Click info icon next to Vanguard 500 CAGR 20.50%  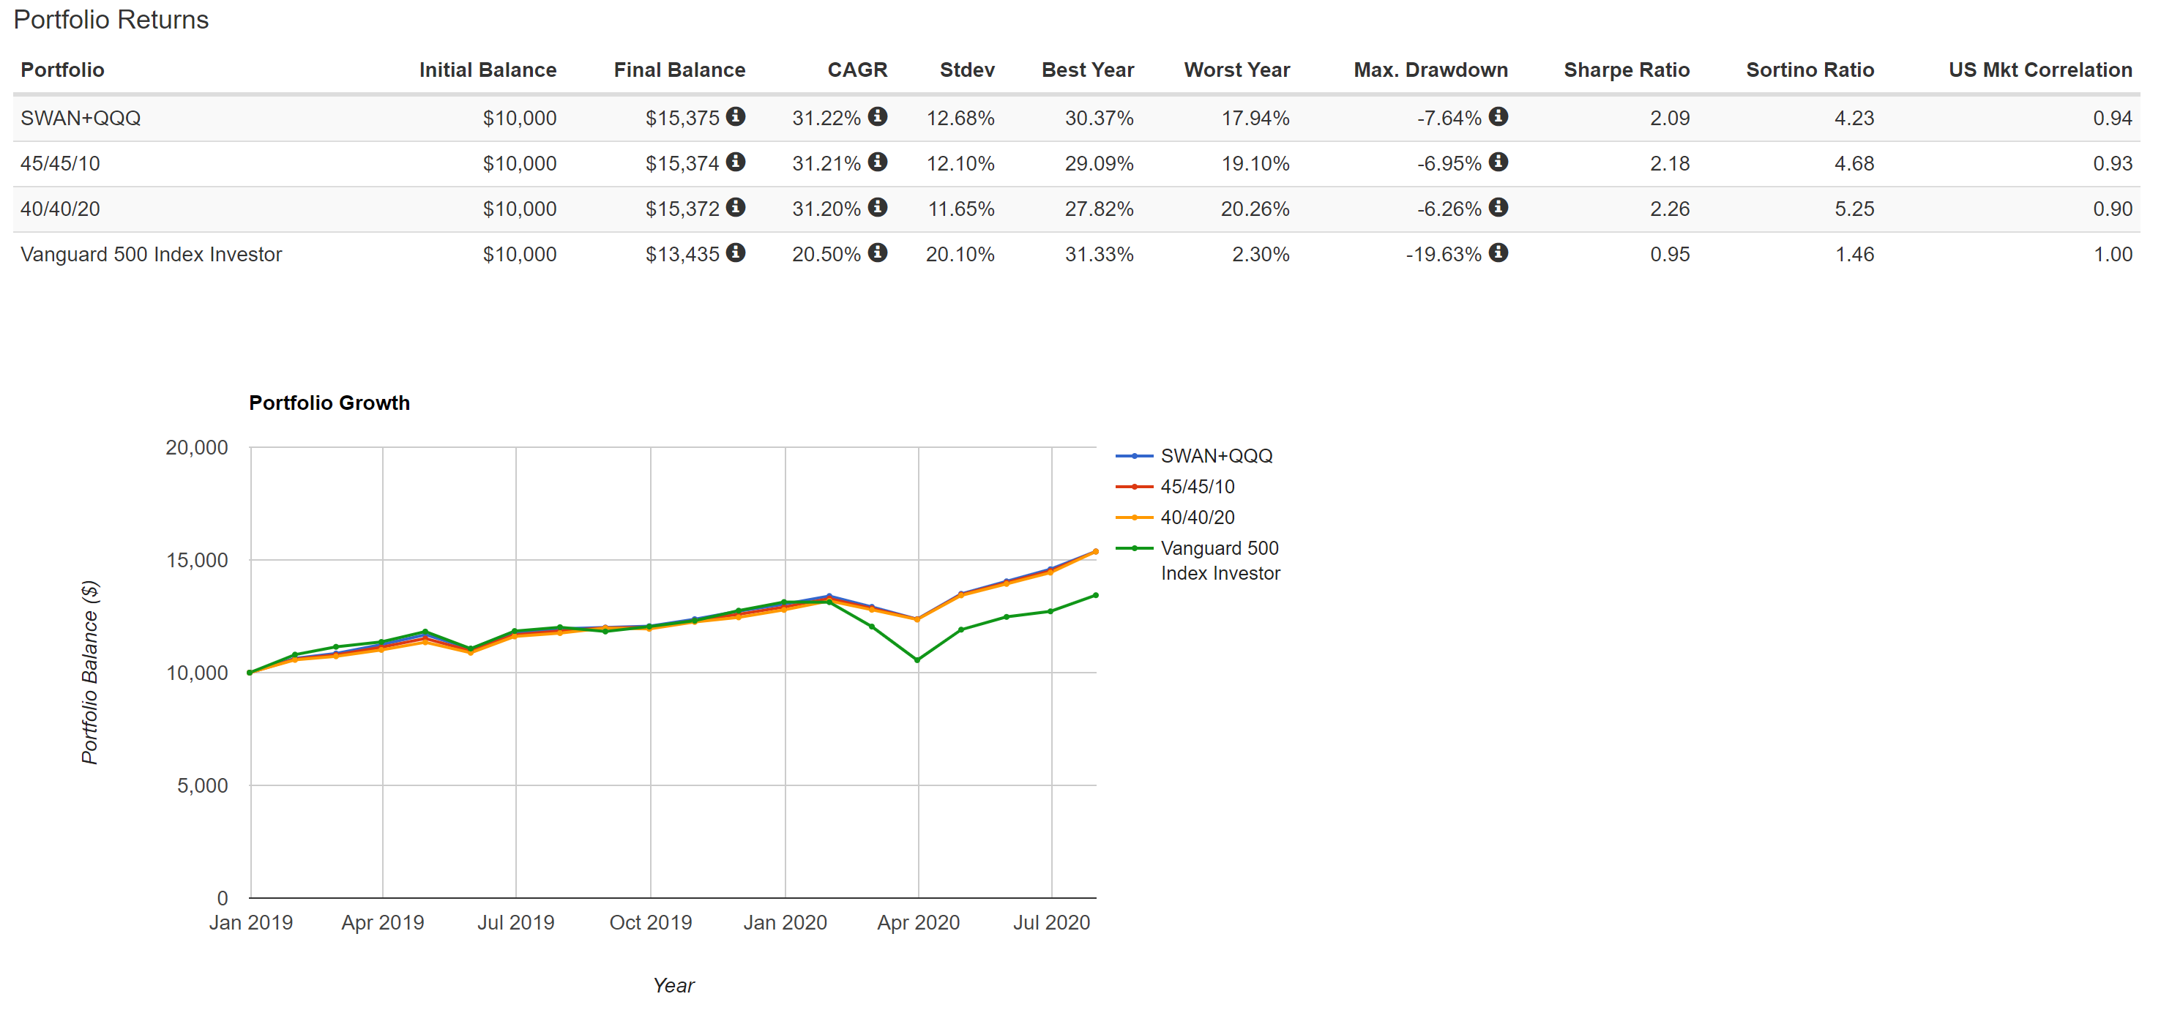click(878, 253)
